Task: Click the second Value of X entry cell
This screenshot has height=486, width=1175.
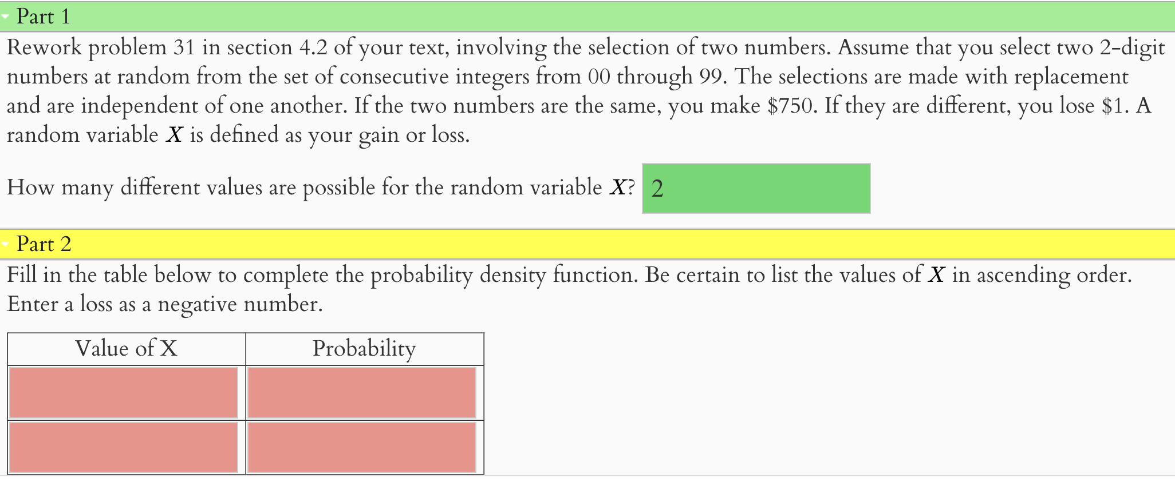Action: (x=123, y=448)
